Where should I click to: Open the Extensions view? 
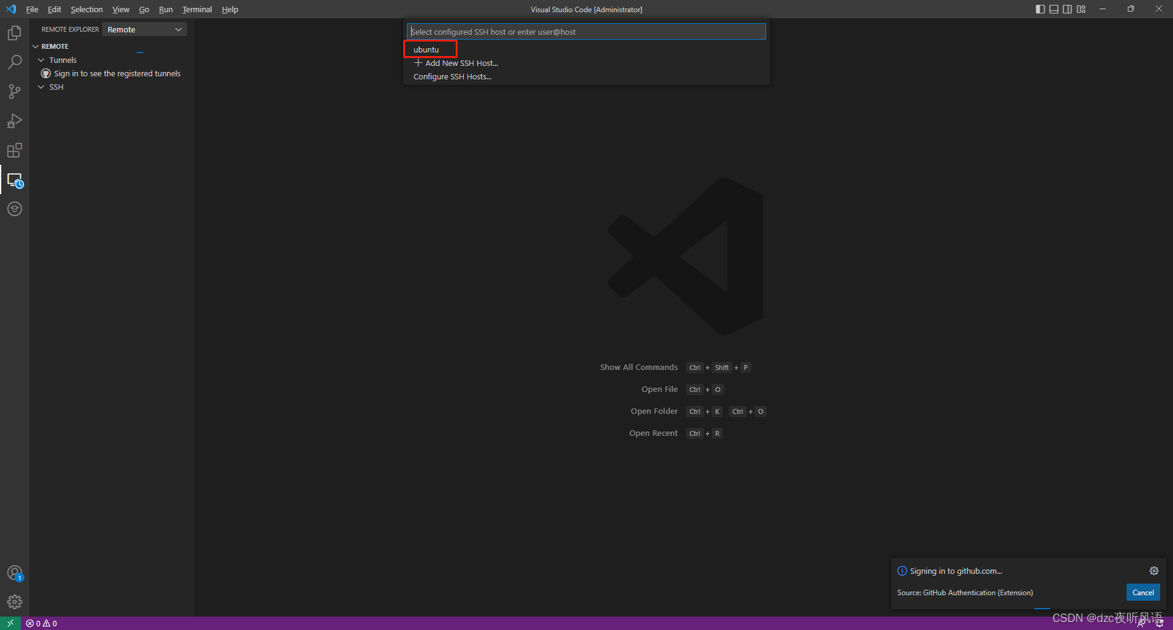coord(14,150)
